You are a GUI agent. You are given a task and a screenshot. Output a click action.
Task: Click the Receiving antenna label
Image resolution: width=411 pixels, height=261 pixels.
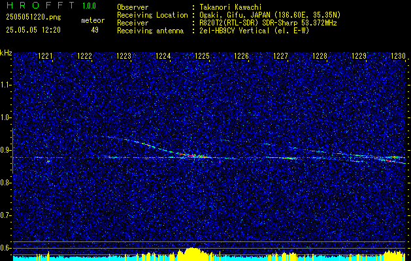coord(150,31)
